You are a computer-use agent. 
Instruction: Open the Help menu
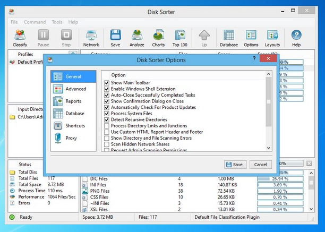pos(73,22)
